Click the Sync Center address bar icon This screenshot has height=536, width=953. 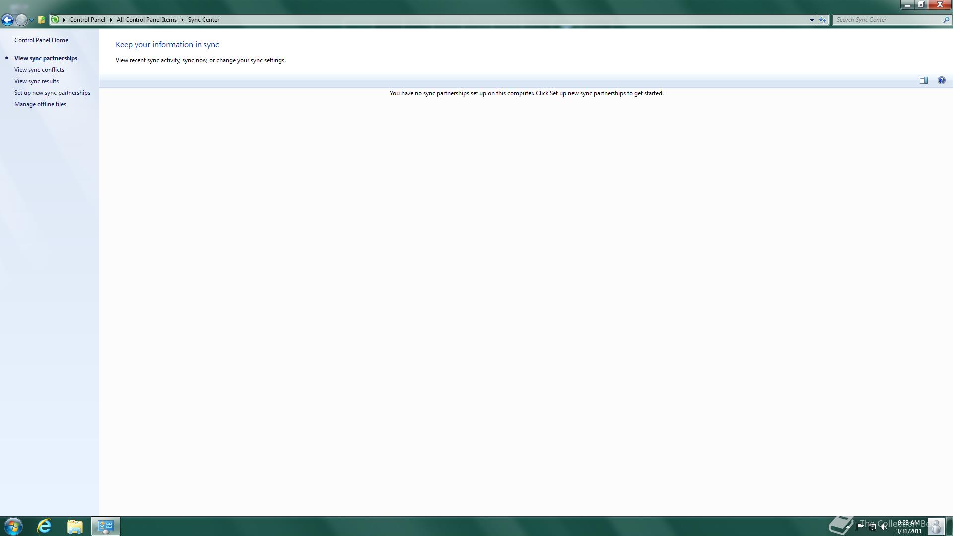pyautogui.click(x=55, y=20)
